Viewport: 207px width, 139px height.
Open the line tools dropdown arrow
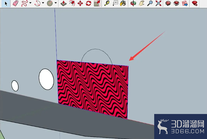click(x=30, y=3)
